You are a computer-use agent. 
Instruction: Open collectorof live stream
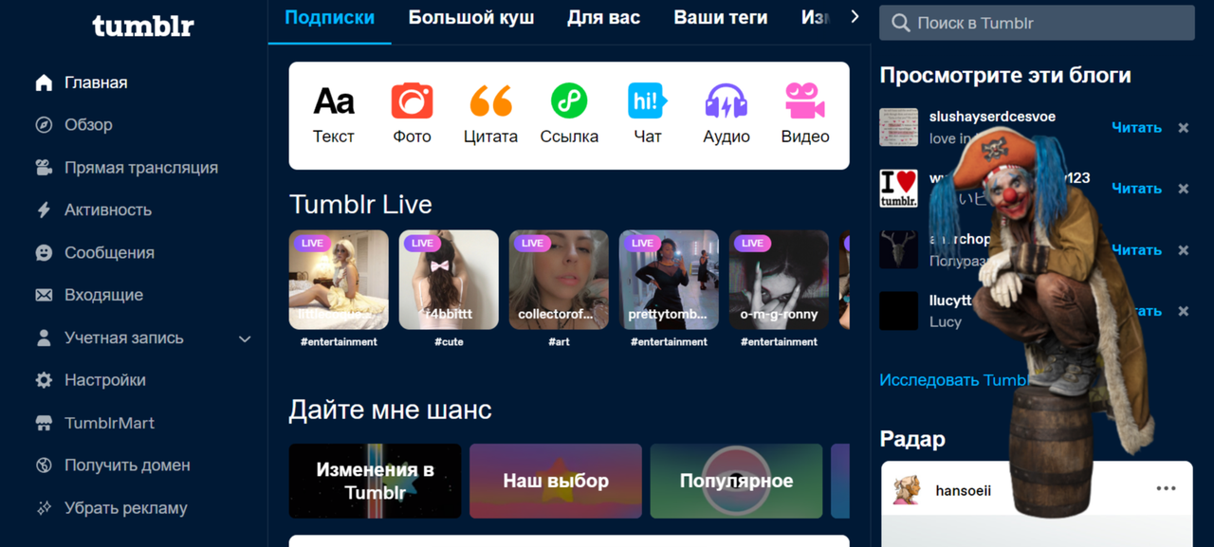tap(559, 280)
